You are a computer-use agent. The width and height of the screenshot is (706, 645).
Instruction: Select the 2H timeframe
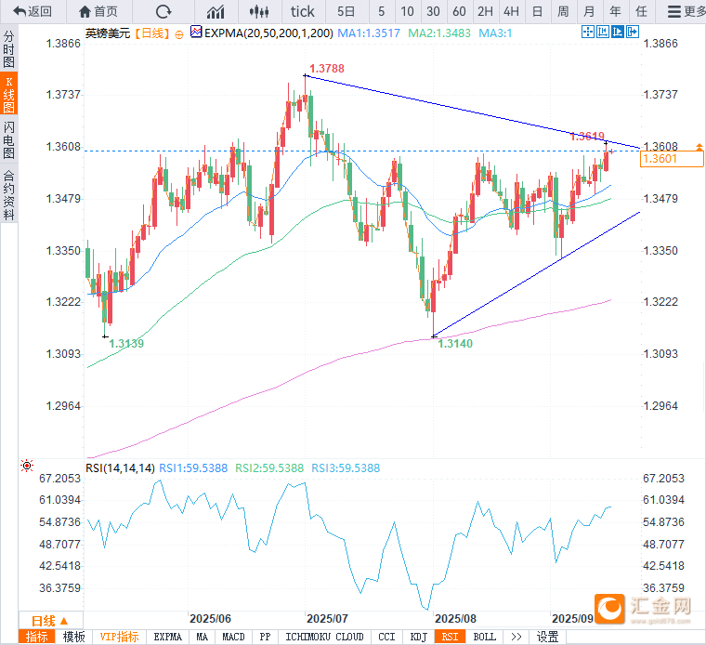[x=485, y=12]
